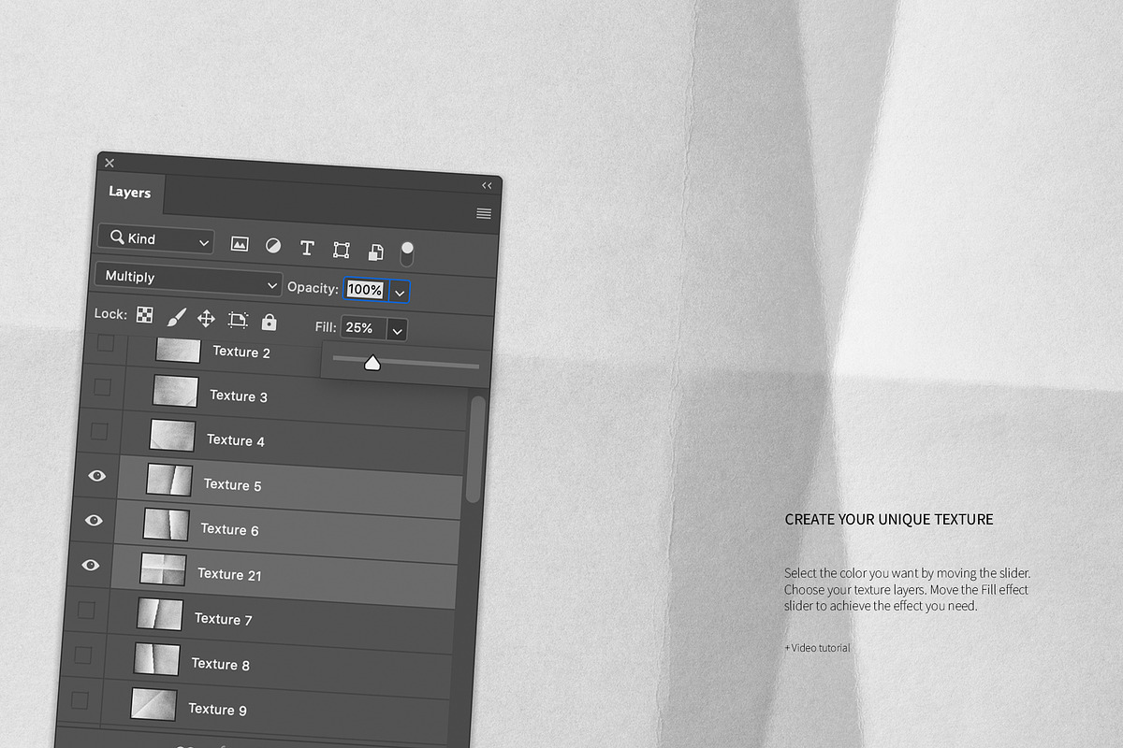
Task: Click the Opacity 100% input field
Action: [x=366, y=290]
